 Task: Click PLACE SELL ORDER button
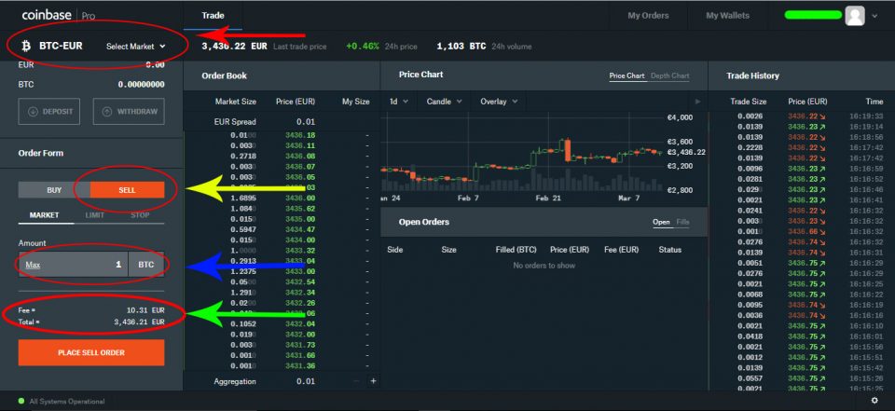[91, 353]
